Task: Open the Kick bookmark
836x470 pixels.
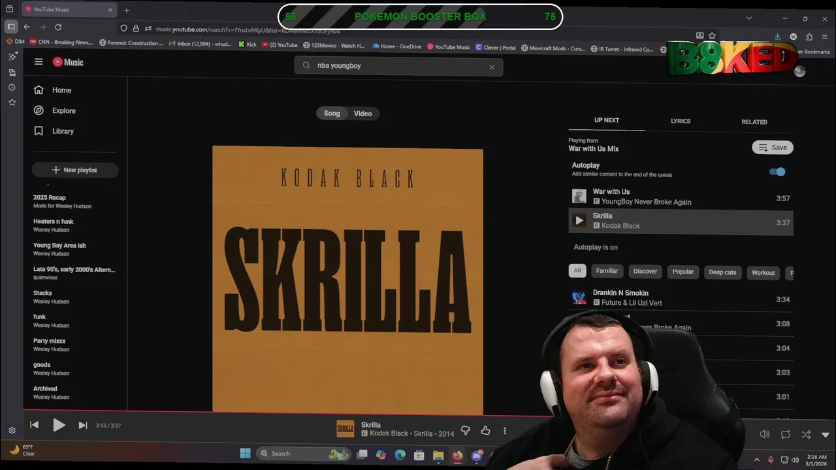Action: 248,45
